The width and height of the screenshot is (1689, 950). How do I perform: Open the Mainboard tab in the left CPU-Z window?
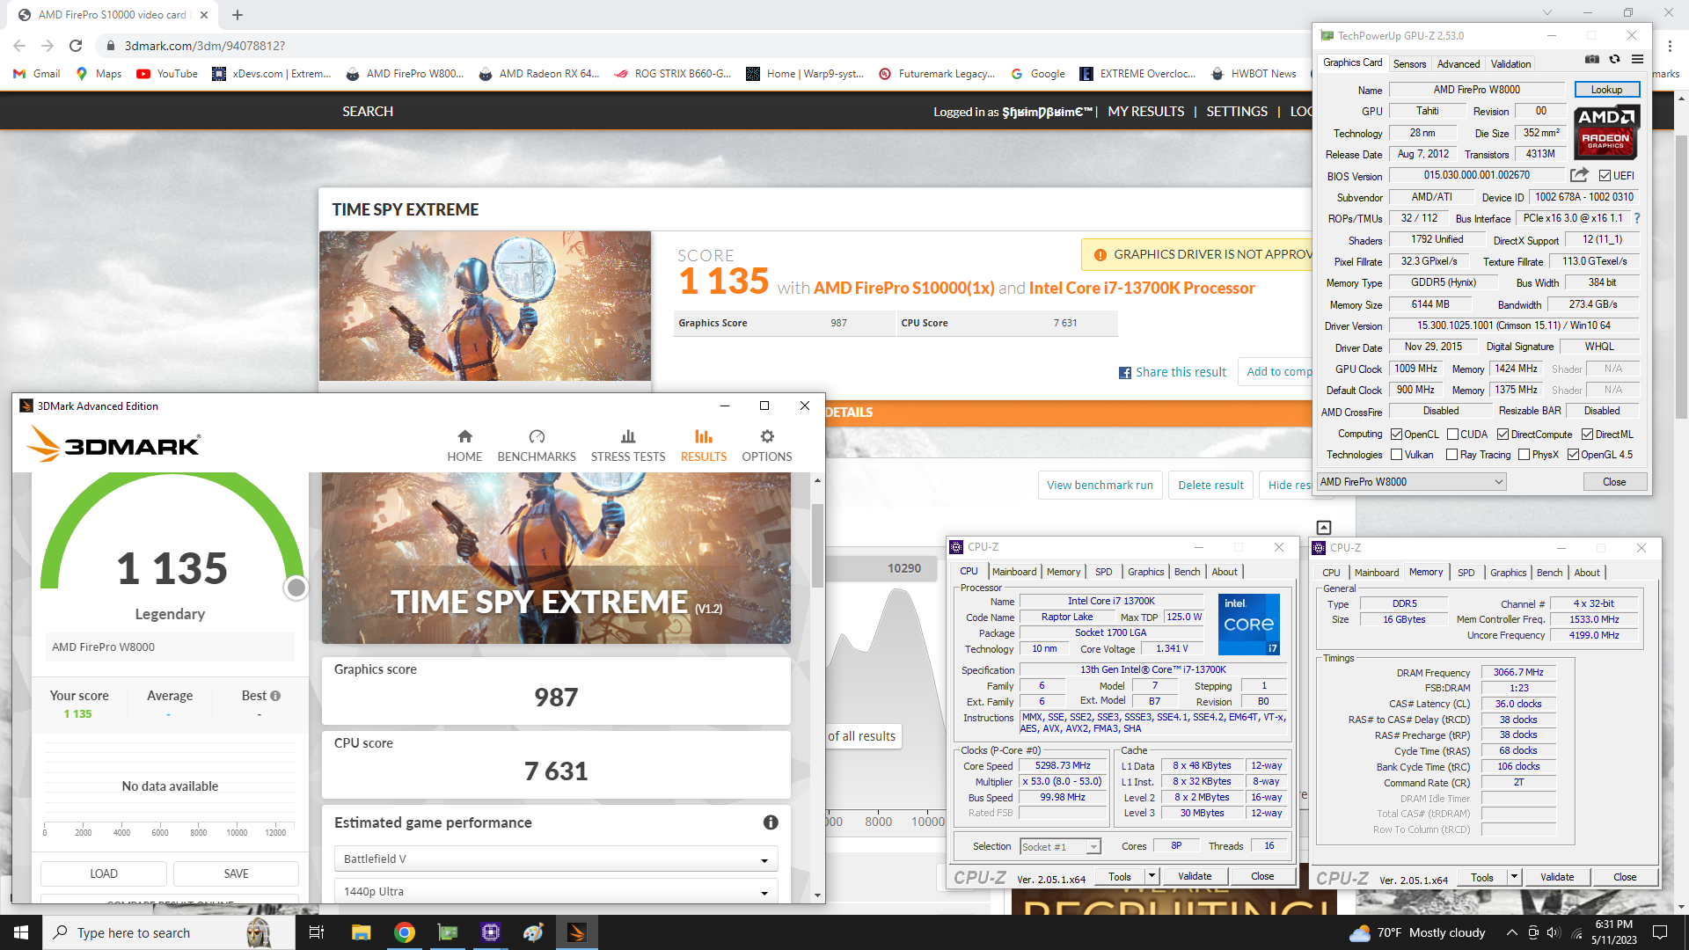click(1014, 572)
